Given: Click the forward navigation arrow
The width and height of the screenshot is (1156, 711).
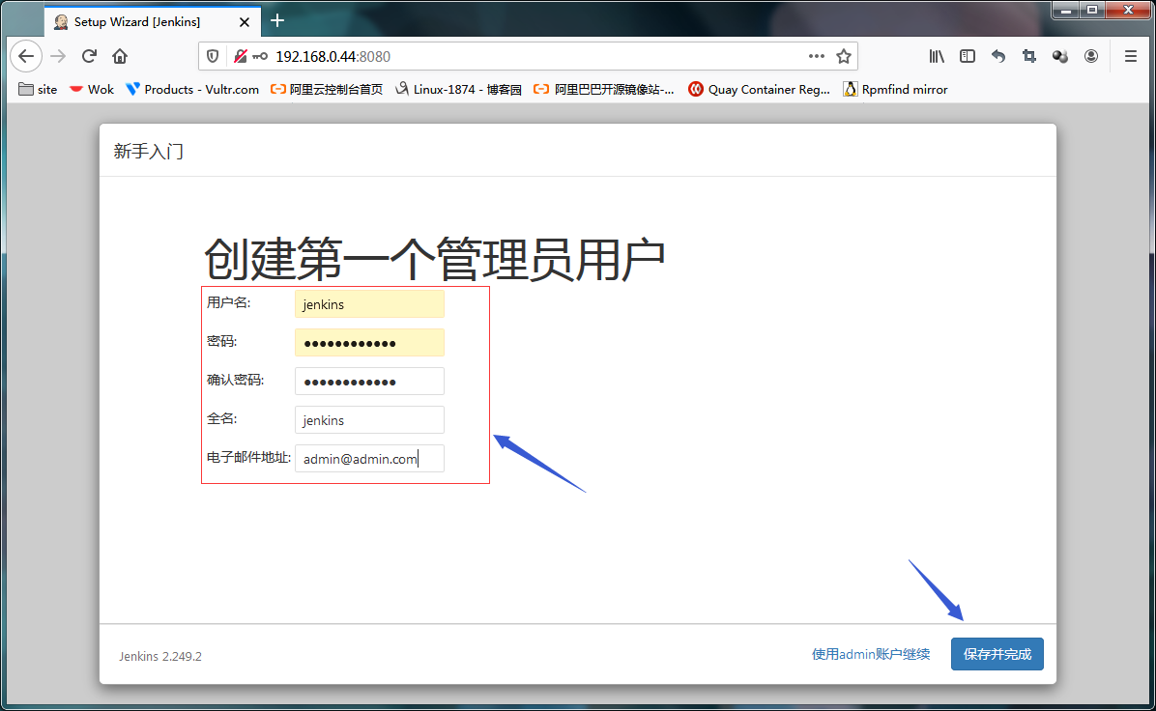Looking at the screenshot, I should point(58,56).
